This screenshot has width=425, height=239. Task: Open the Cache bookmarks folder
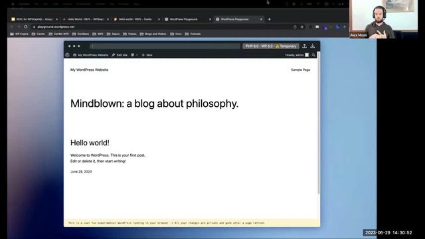click(39, 34)
